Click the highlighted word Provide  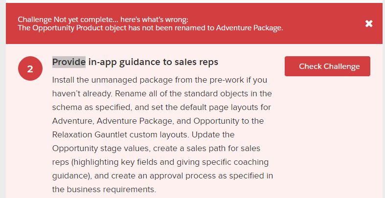[68, 62]
